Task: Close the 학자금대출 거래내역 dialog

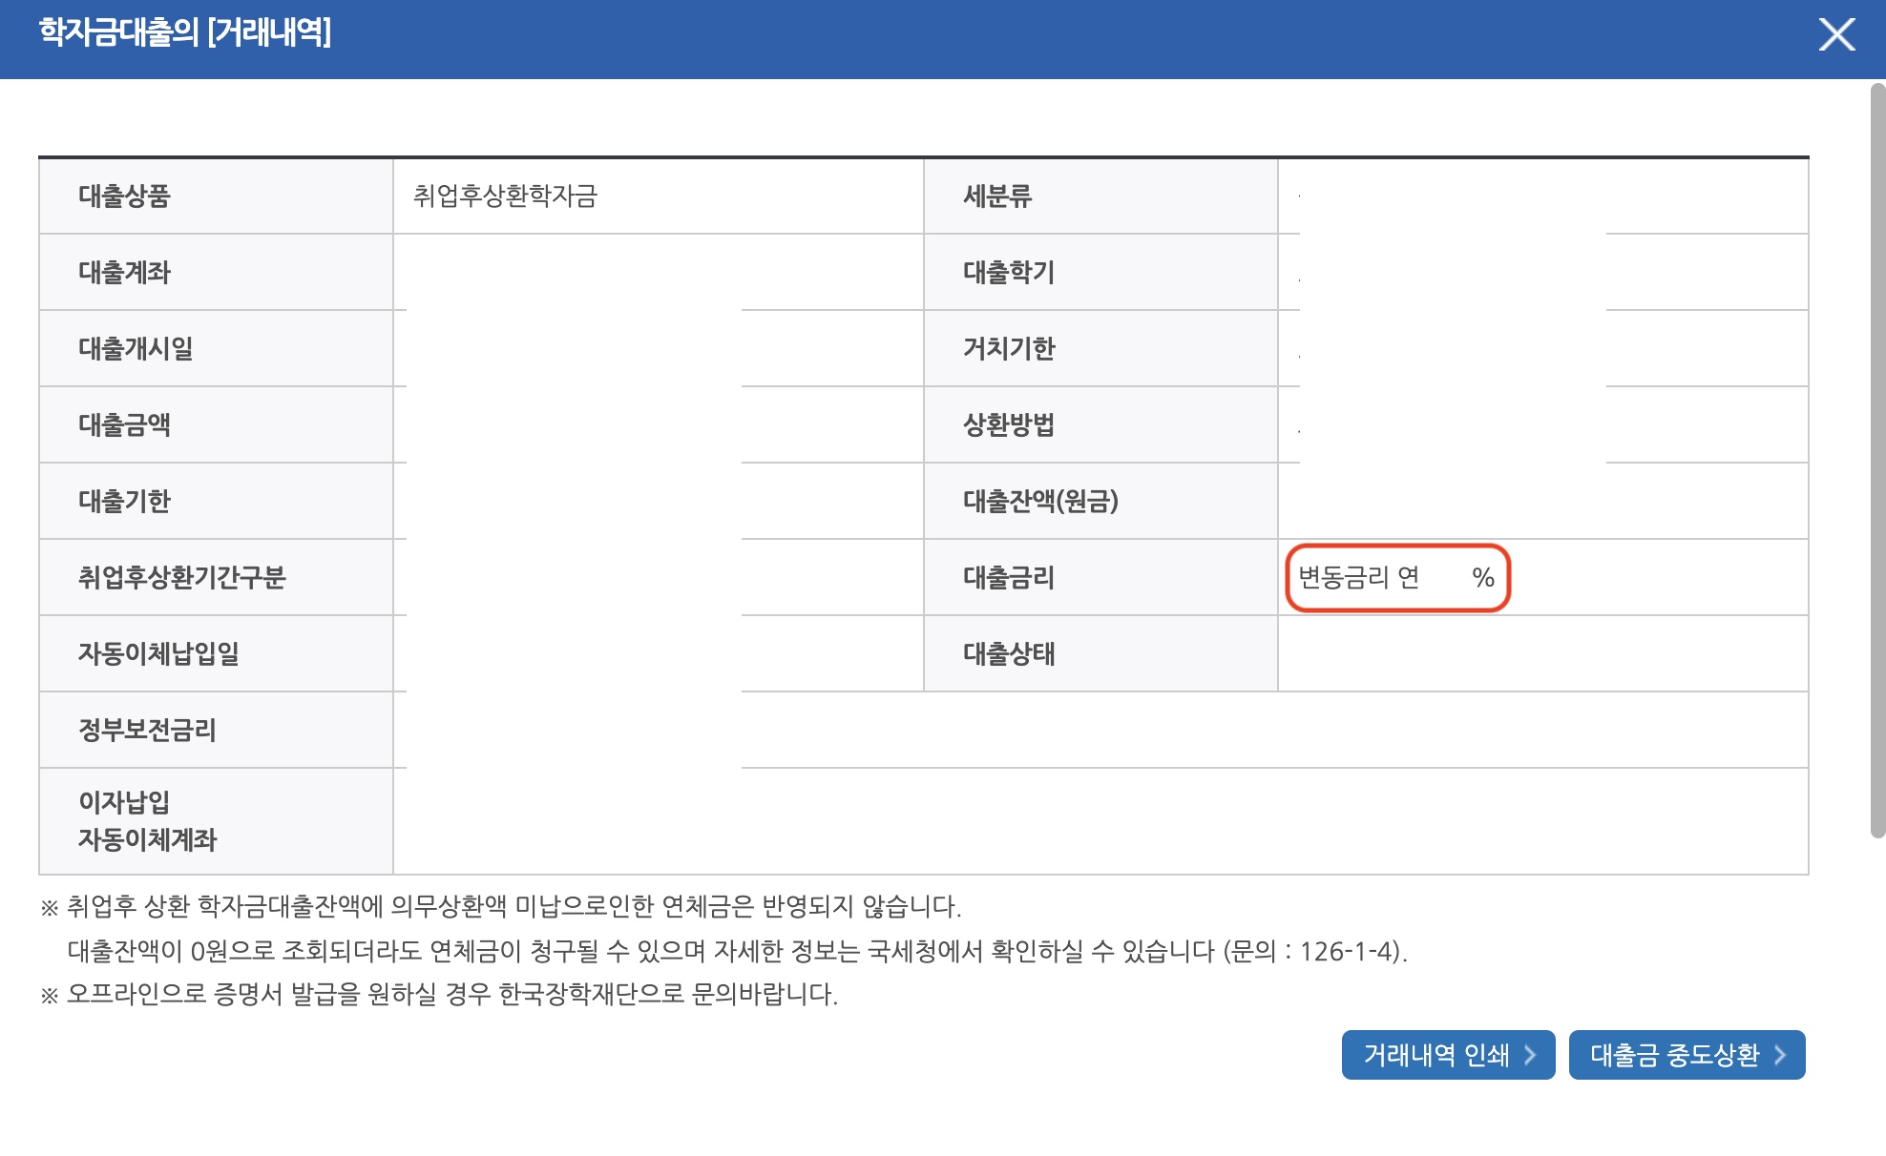Action: click(x=1836, y=35)
